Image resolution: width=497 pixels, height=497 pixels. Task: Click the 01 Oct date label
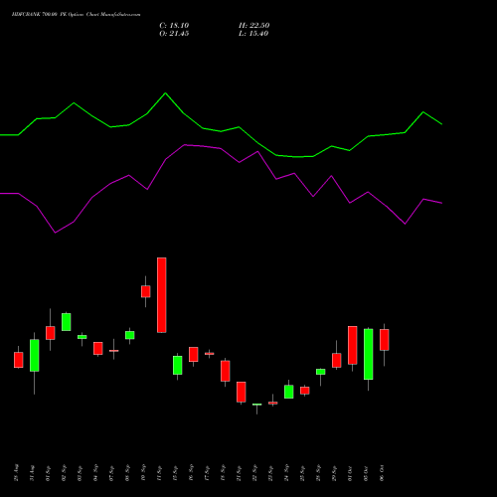click(351, 473)
